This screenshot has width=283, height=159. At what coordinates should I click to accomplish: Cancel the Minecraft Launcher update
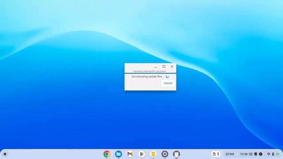coord(168,83)
